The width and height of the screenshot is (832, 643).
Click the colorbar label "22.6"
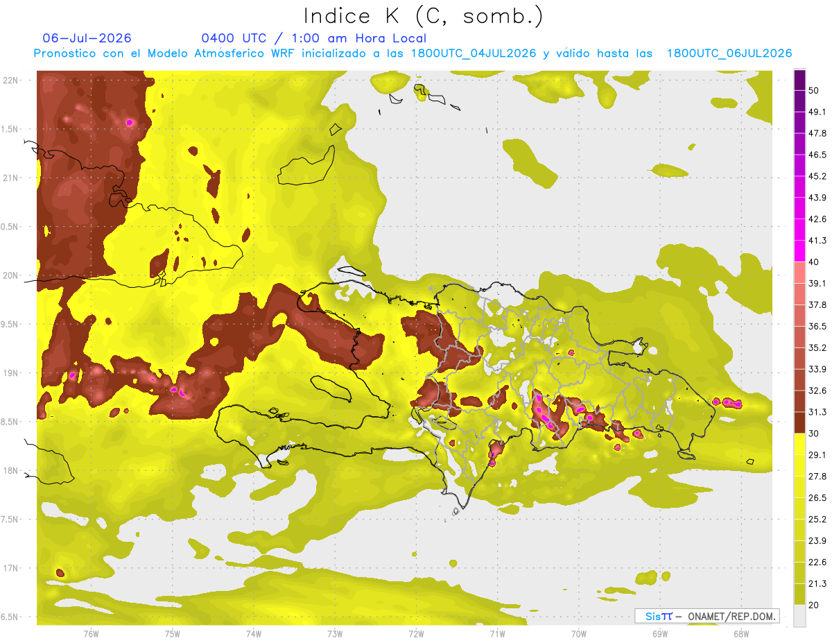(817, 562)
